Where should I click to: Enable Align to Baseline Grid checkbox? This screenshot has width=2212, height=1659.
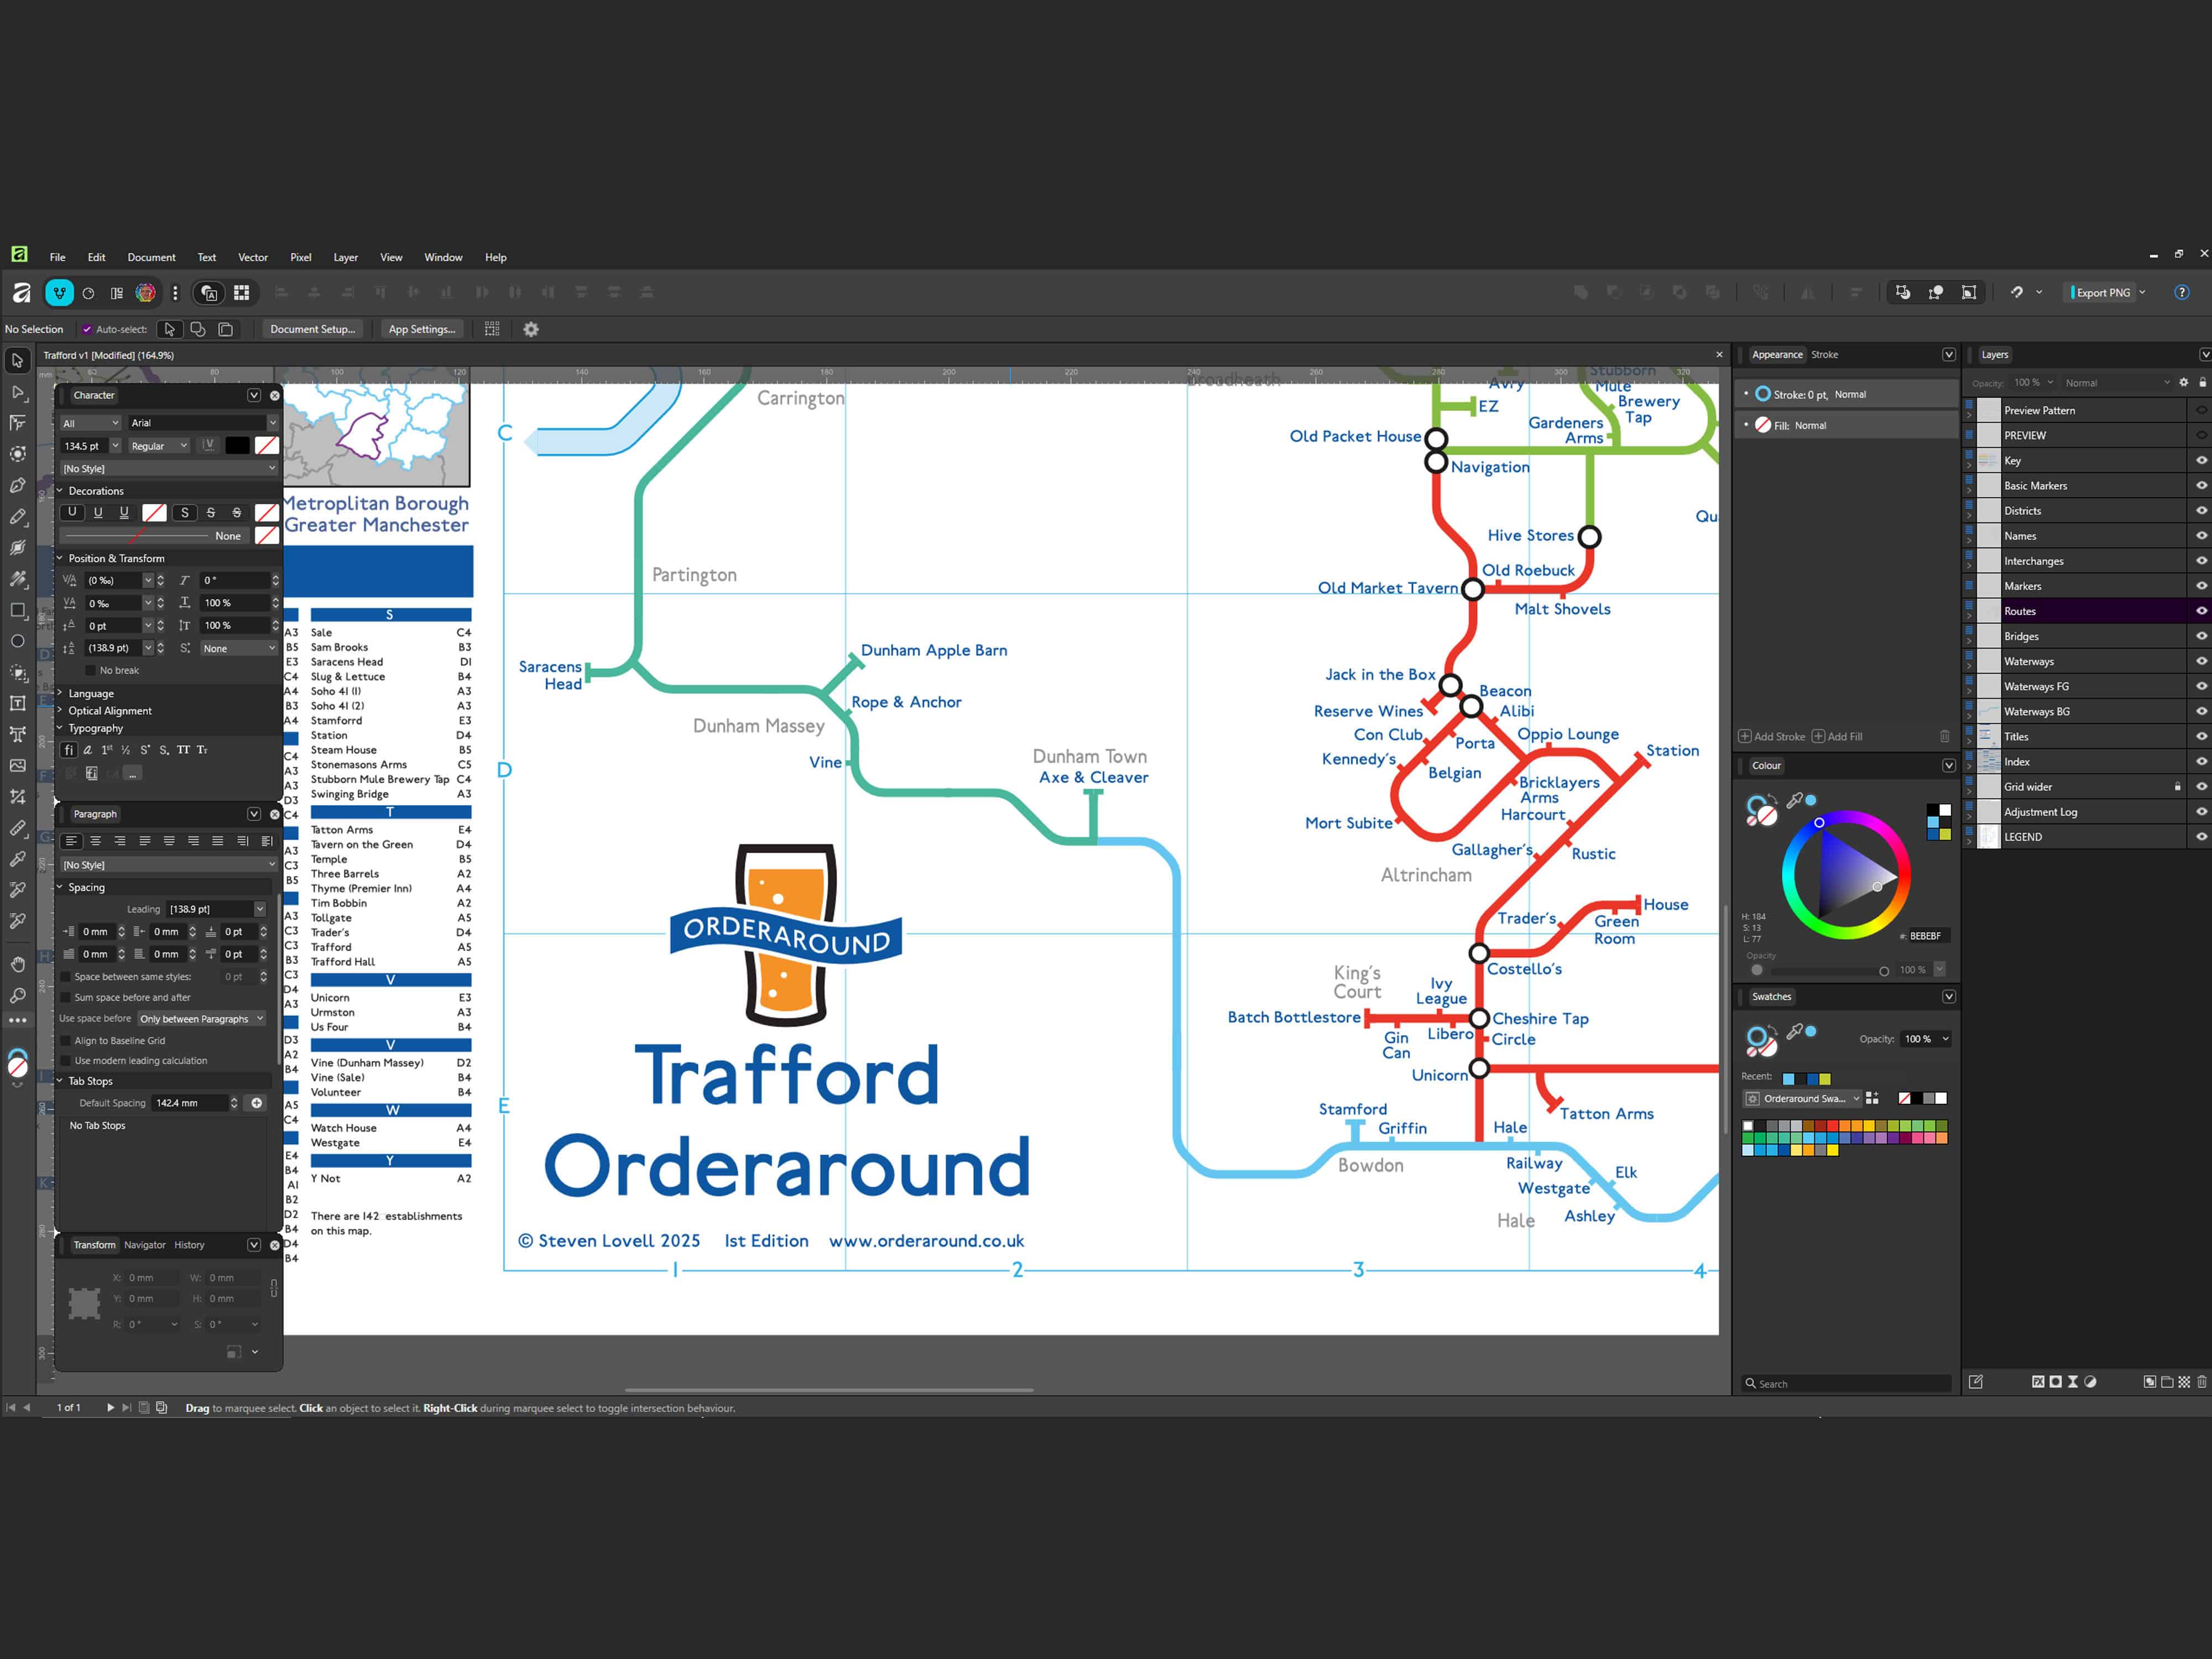[67, 1040]
